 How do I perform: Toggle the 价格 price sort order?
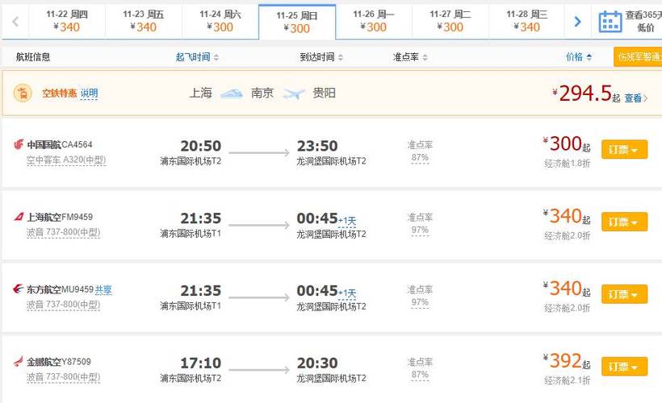coord(579,57)
